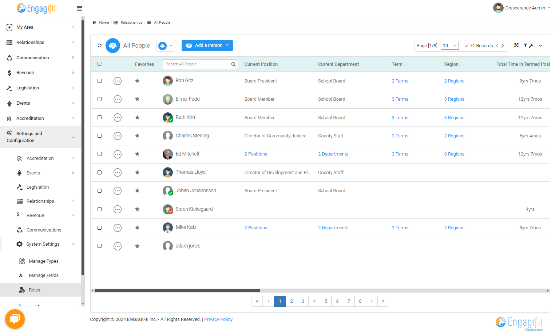Image resolution: width=555 pixels, height=334 pixels.
Task: Open row actions for Ed Mitchell
Action: pos(118,154)
